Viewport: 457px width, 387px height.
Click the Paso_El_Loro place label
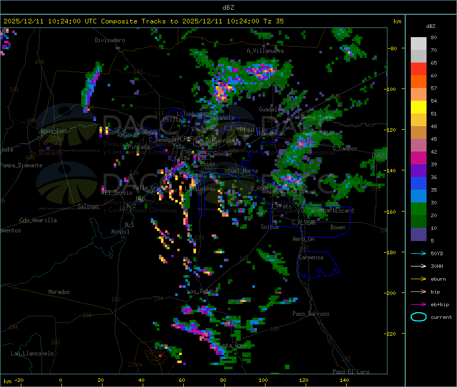pyautogui.click(x=351, y=372)
